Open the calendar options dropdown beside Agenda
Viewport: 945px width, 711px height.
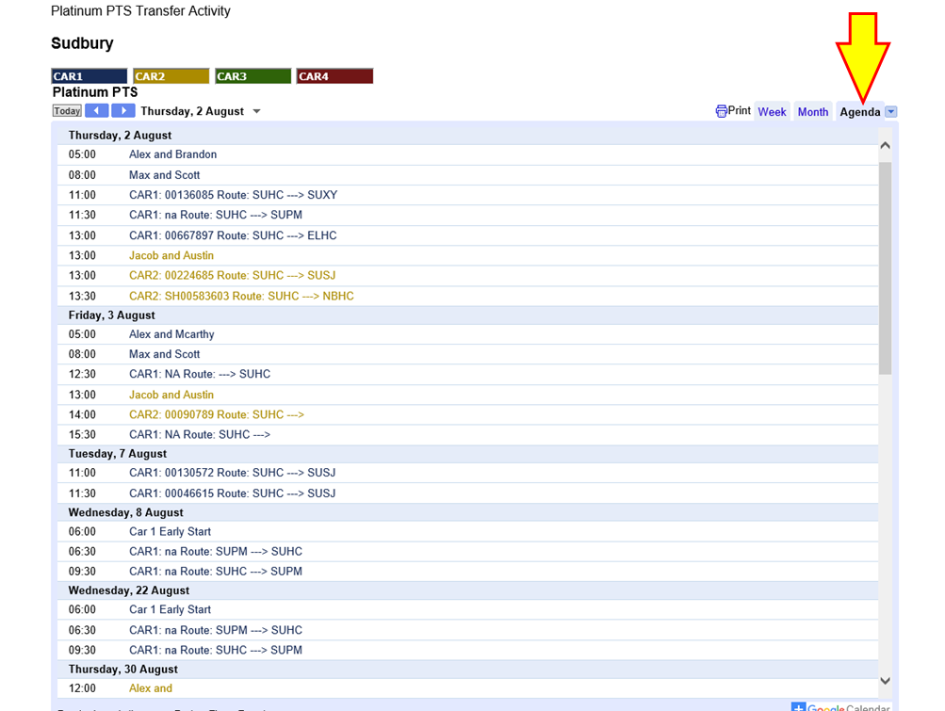891,112
